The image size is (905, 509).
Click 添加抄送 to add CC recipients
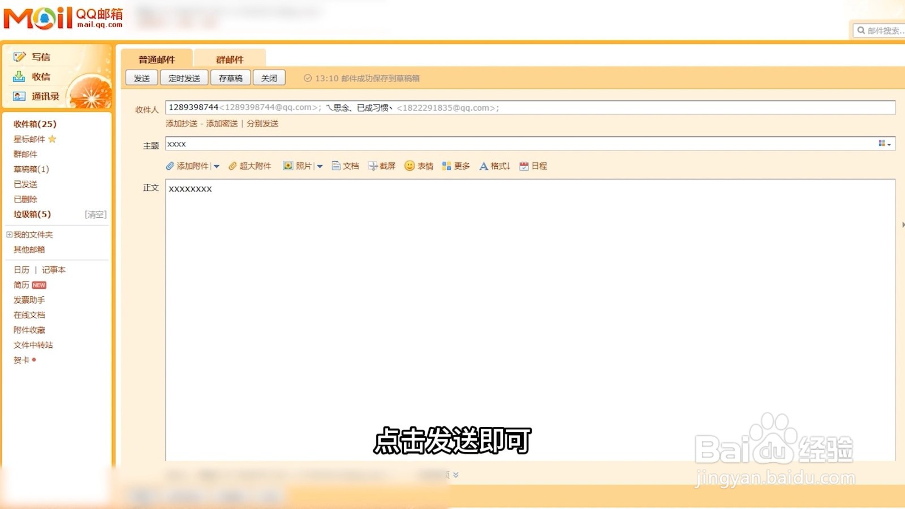click(183, 123)
